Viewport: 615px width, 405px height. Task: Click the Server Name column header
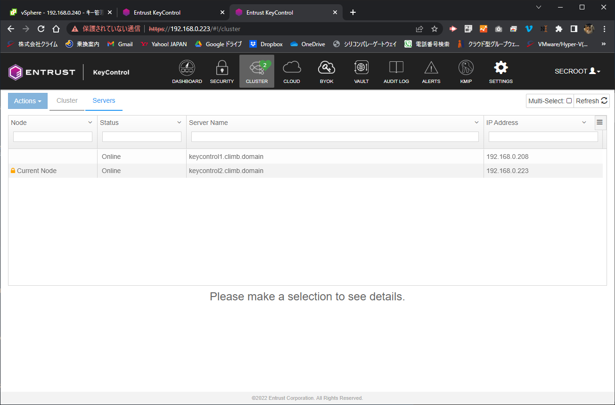[x=335, y=123]
